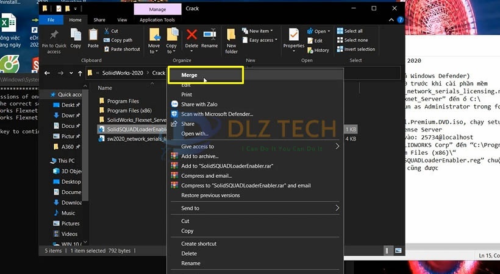Click the Copy path button
This screenshot has width=500, height=274.
(x=121, y=40)
